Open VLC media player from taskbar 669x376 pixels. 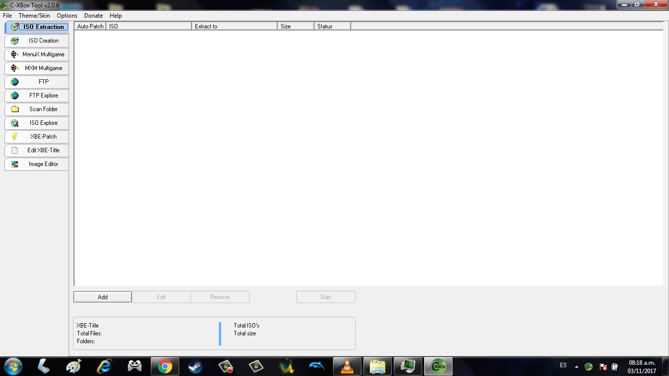pos(347,366)
